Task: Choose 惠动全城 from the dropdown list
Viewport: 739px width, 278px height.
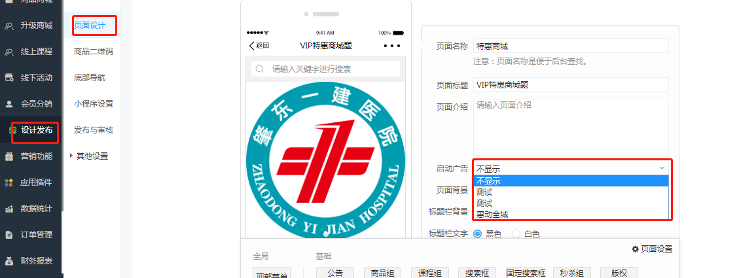Action: click(571, 215)
